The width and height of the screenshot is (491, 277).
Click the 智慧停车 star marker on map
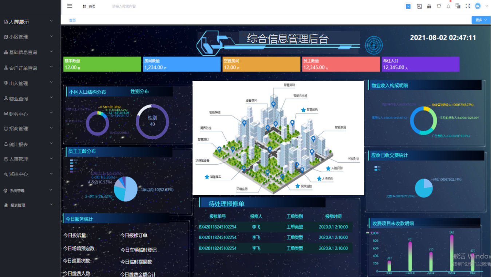click(x=207, y=177)
